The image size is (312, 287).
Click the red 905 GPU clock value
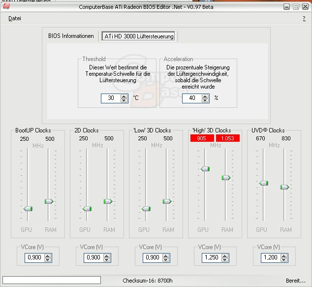point(202,138)
